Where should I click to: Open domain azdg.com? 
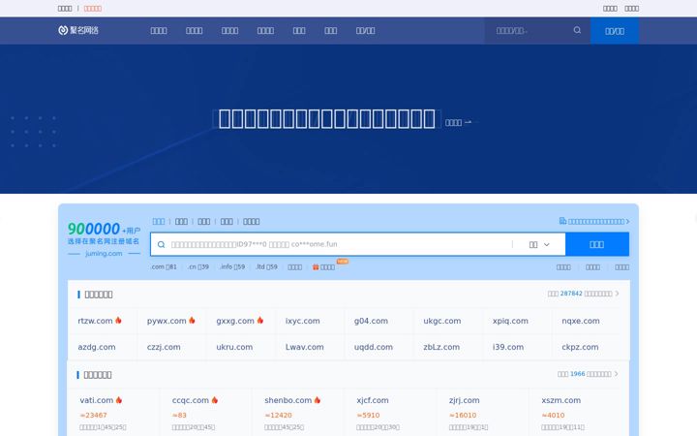coord(97,347)
